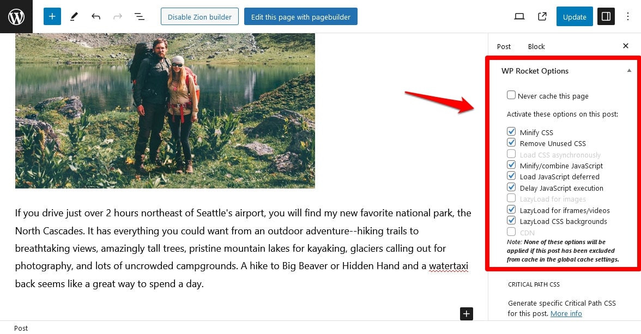Select the pencil Tools icon
Image resolution: width=641 pixels, height=334 pixels.
pos(74,16)
